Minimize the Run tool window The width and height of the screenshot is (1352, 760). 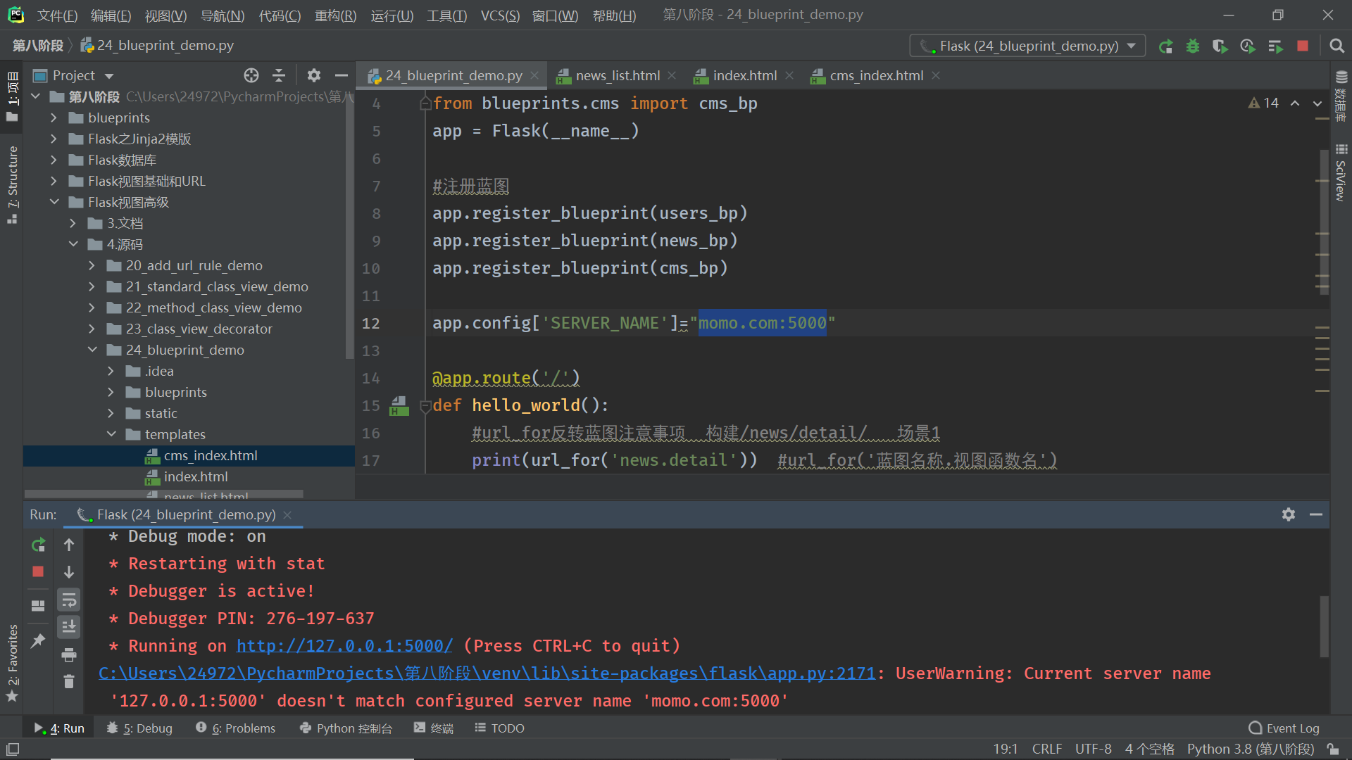click(x=1316, y=514)
